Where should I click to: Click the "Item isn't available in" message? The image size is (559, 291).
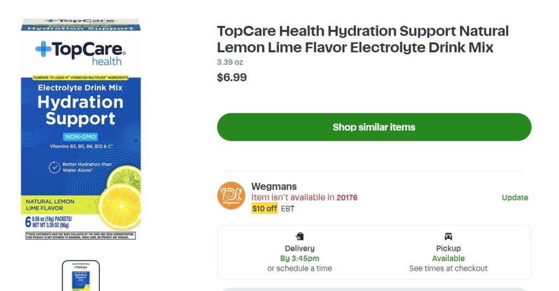point(293,197)
